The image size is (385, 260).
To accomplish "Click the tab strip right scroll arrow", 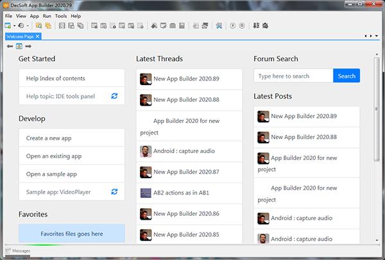I will (371, 36).
